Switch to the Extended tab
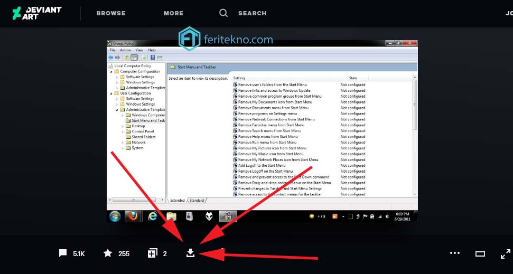The image size is (513, 274). [178, 201]
